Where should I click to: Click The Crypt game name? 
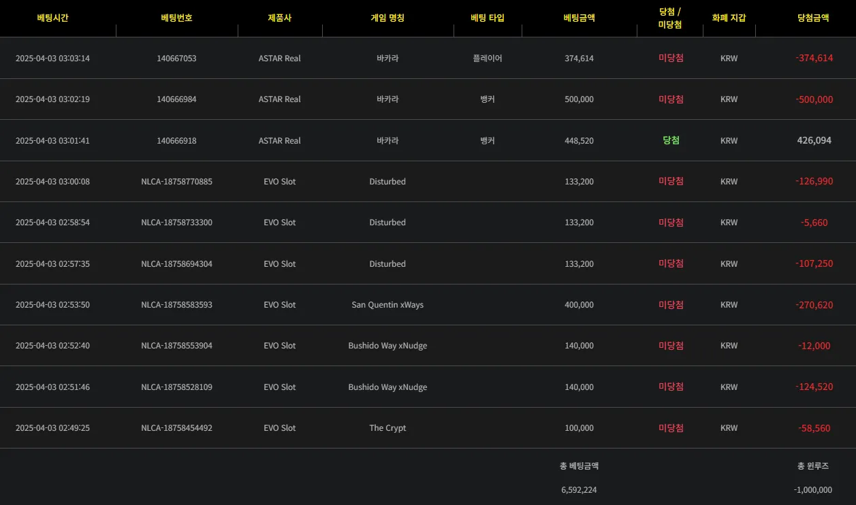(387, 428)
